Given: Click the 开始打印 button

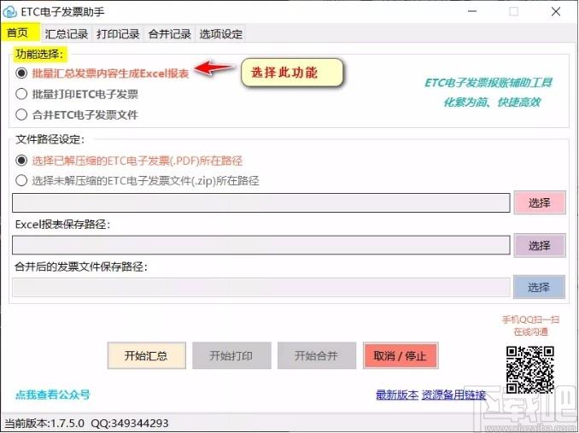Looking at the screenshot, I should (x=231, y=355).
